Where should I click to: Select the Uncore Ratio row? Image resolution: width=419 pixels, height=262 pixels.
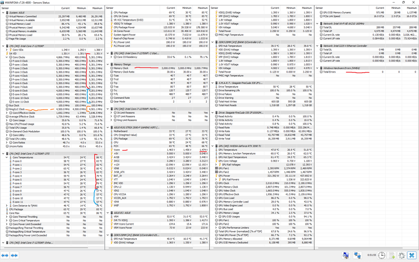coord(52,146)
